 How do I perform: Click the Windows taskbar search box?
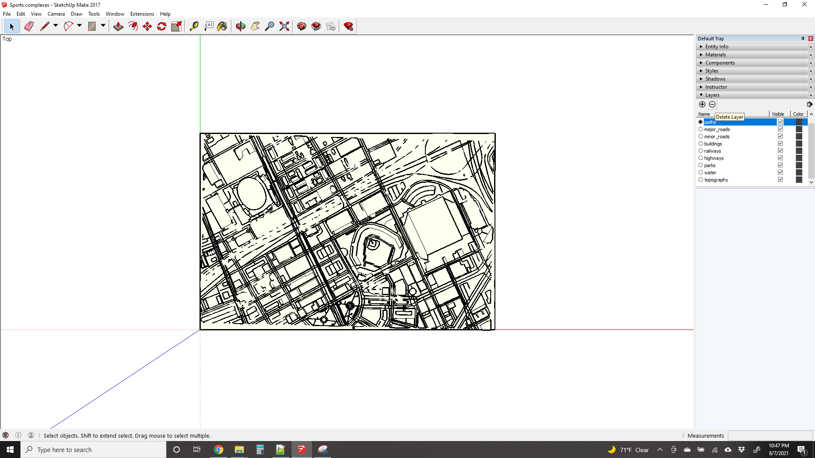(x=93, y=450)
